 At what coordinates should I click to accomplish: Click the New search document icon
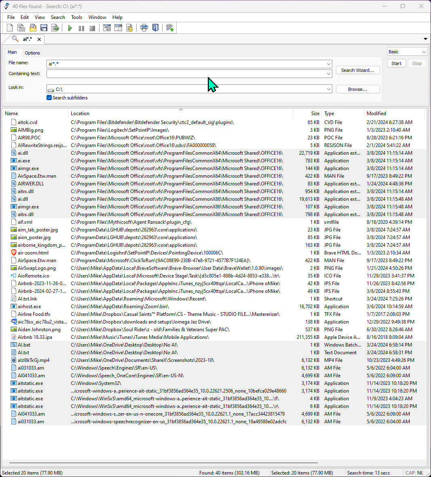(10, 28)
